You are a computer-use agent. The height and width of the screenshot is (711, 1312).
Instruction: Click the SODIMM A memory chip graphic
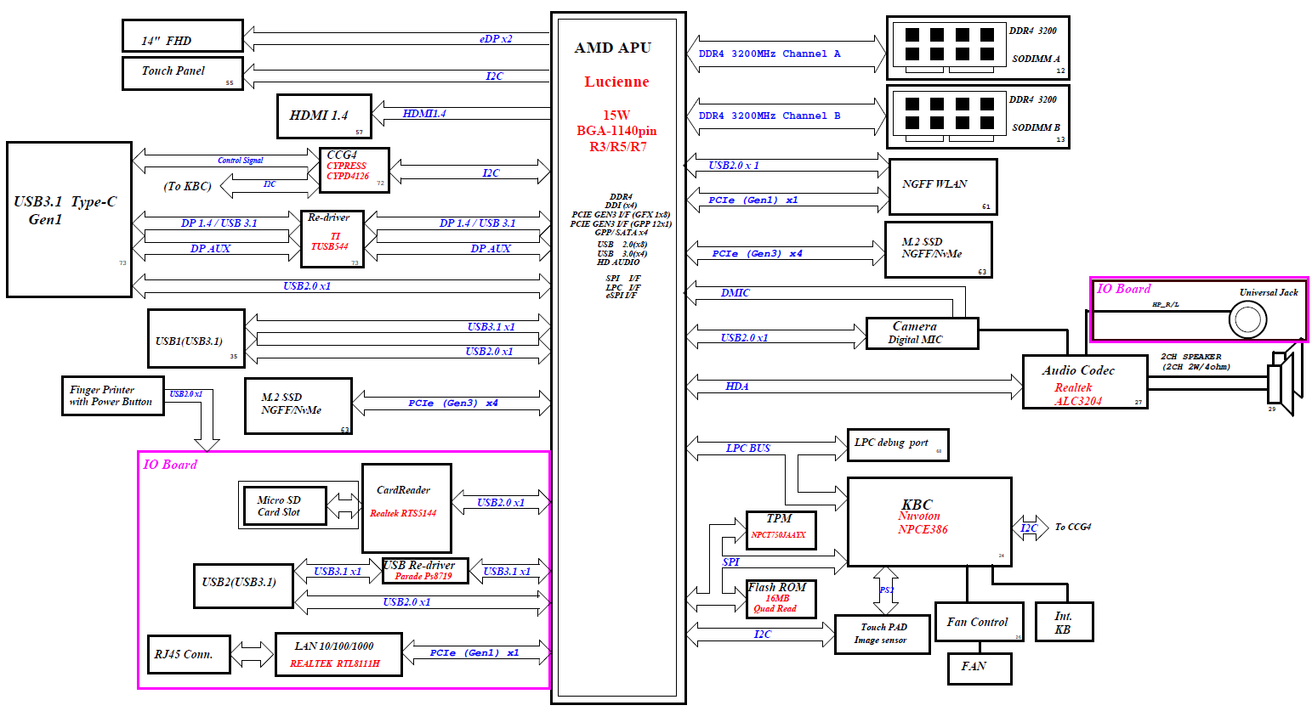(x=949, y=45)
